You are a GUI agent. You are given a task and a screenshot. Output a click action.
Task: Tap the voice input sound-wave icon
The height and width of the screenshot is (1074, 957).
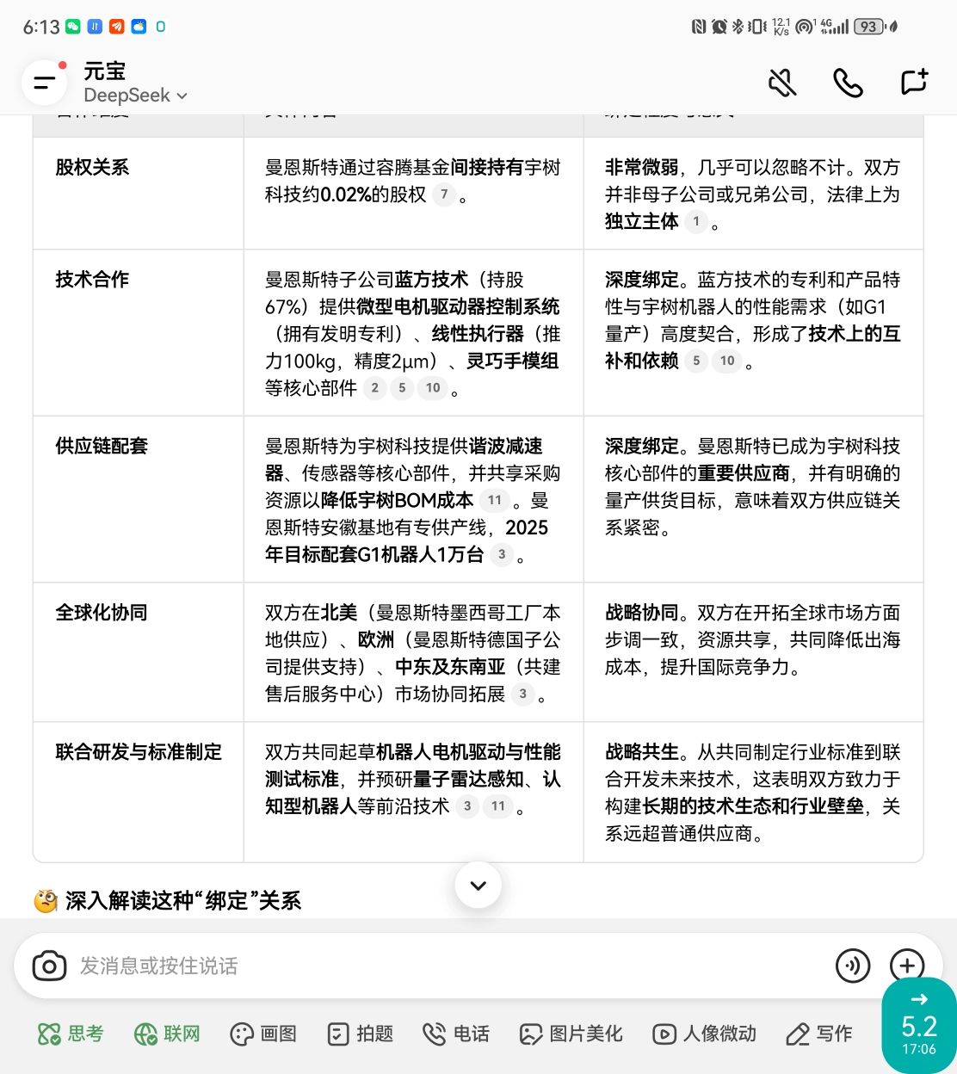click(x=853, y=966)
